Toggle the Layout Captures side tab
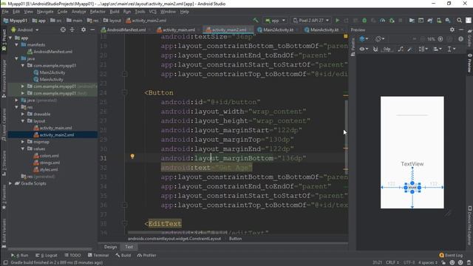 4,125
